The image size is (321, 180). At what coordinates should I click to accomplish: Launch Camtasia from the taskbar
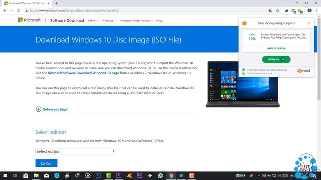pos(109,175)
